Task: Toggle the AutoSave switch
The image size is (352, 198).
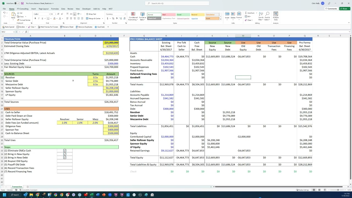Action: coord(17,3)
